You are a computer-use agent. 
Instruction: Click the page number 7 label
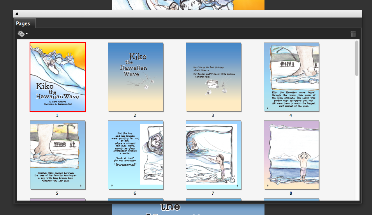[213, 193]
